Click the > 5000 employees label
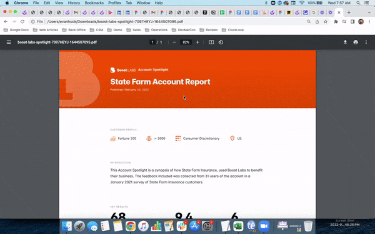This screenshot has height=234, width=375. 160,139
